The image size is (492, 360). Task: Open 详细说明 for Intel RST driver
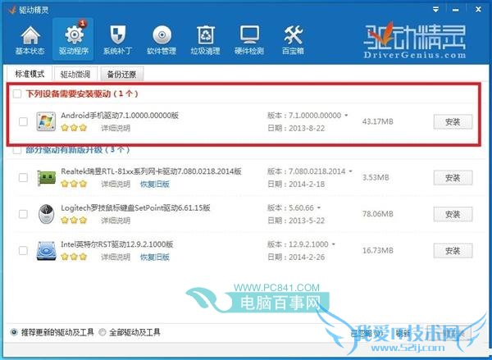click(116, 257)
